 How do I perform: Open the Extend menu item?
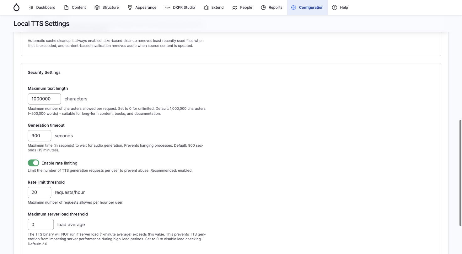tap(213, 8)
